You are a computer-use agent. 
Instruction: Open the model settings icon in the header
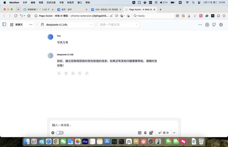(207, 25)
